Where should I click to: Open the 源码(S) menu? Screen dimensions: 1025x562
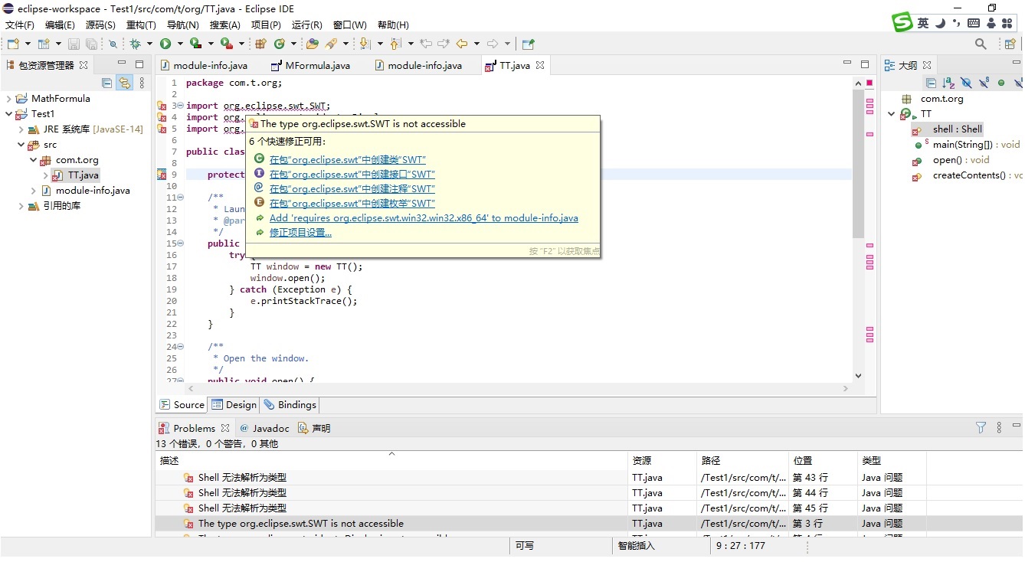(x=100, y=25)
